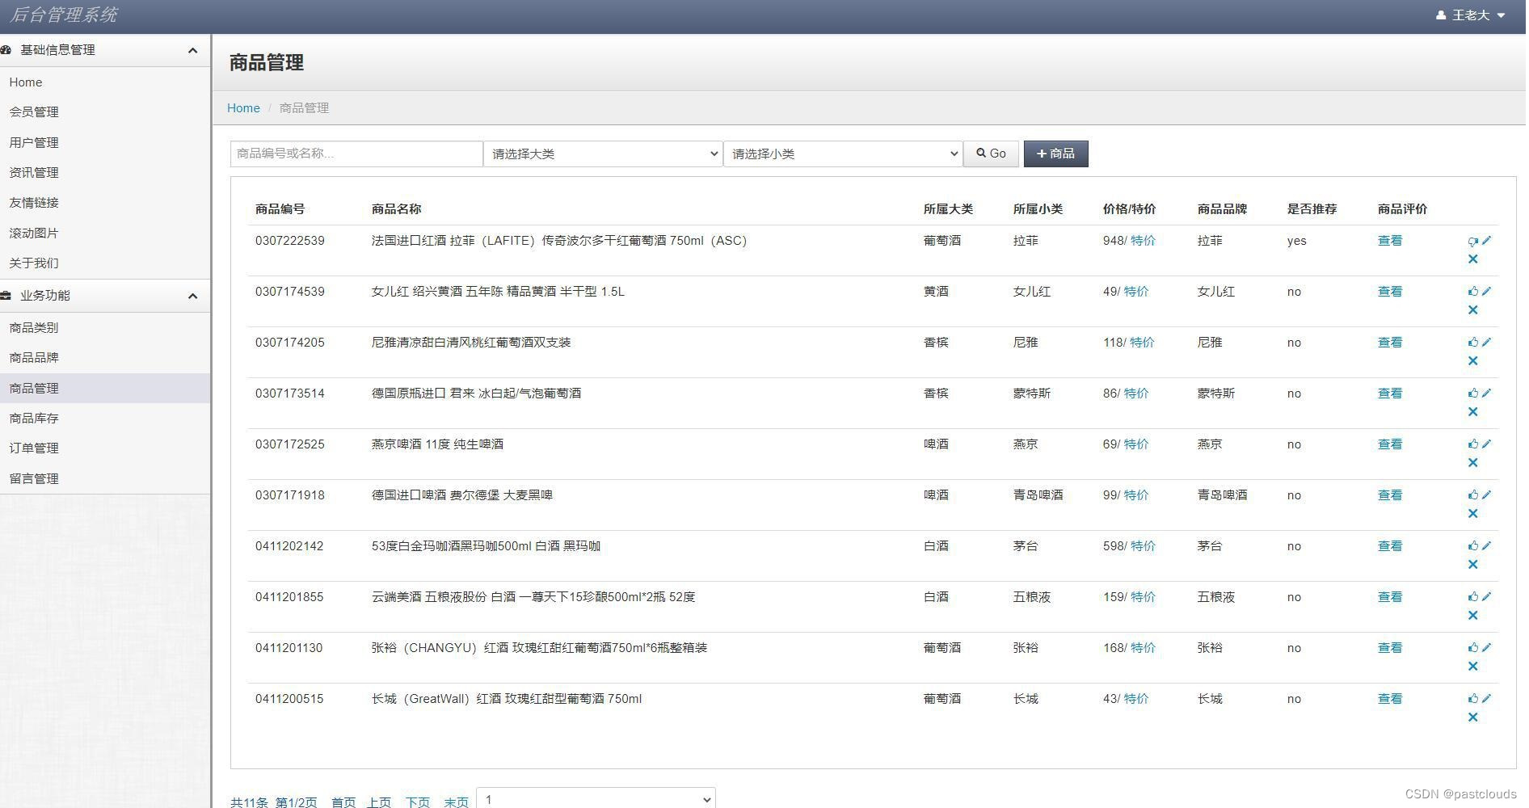The height and width of the screenshot is (808, 1529).
Task: Click the dashboard icon beside 基础信息管理
Action: [8, 49]
